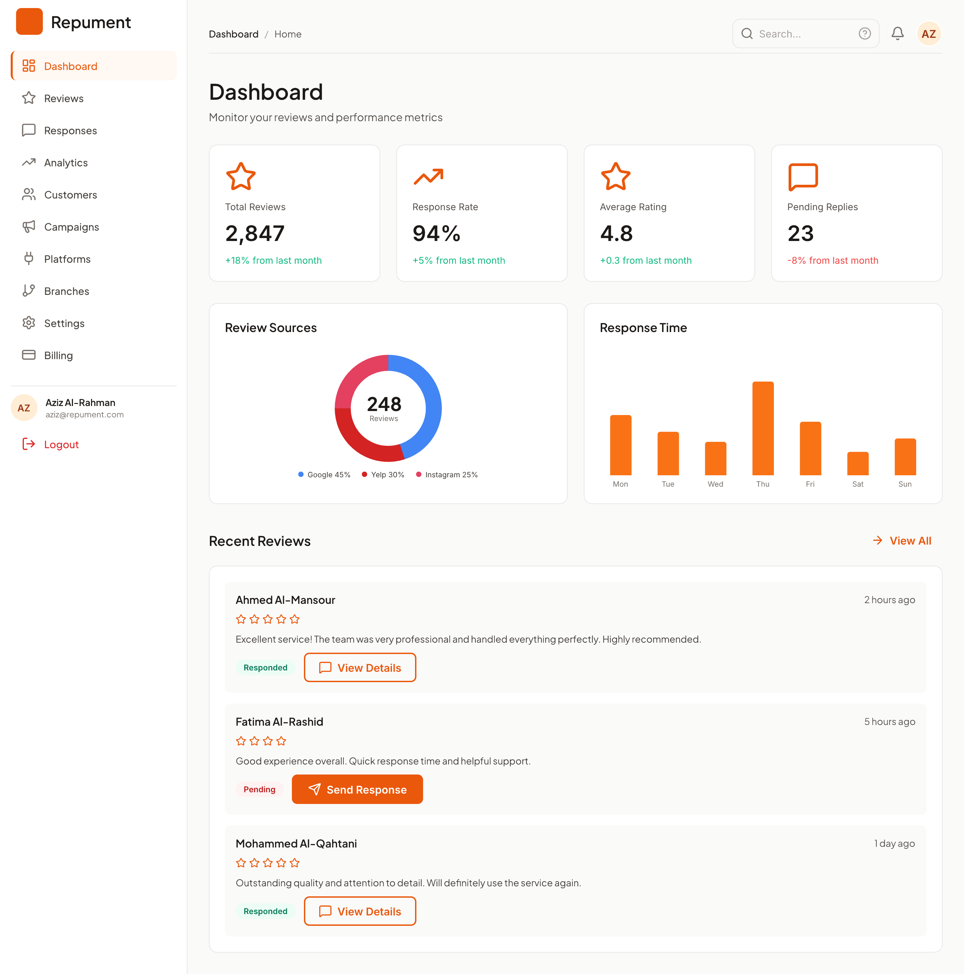
Task: Click Responded badge on Mohammed Al-Qahtani's review
Action: tap(265, 911)
